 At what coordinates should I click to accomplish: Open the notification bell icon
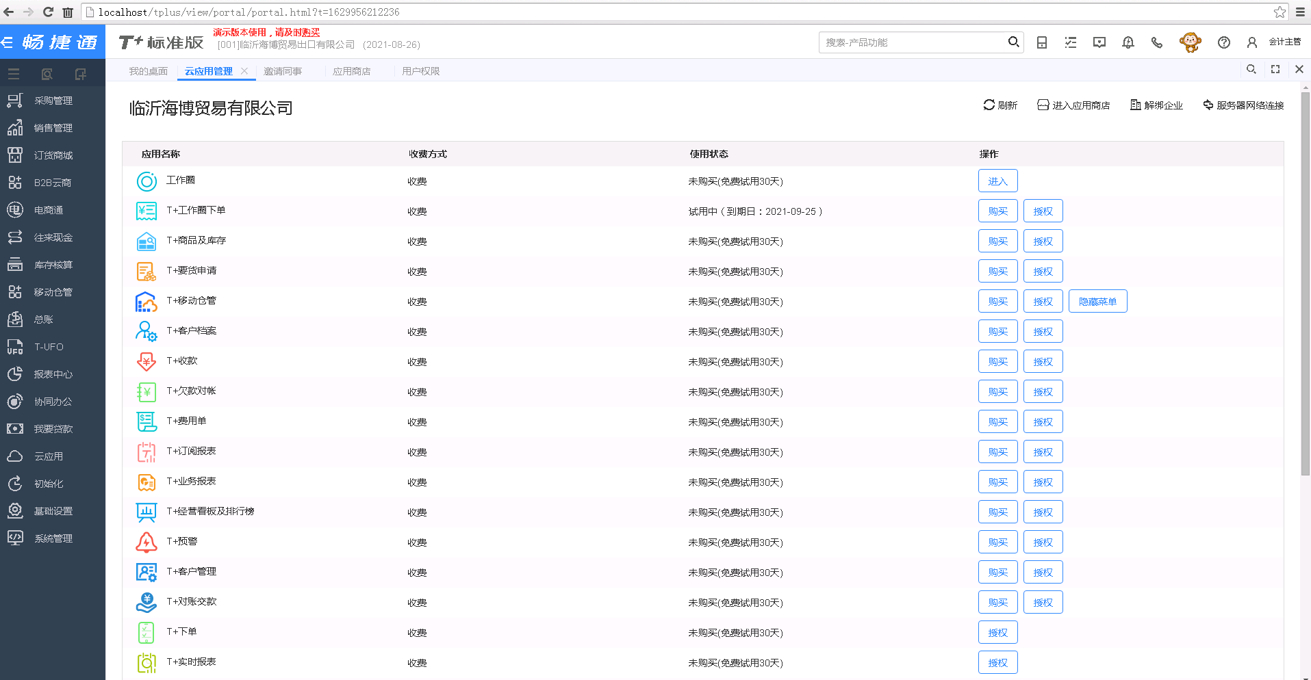pos(1128,42)
